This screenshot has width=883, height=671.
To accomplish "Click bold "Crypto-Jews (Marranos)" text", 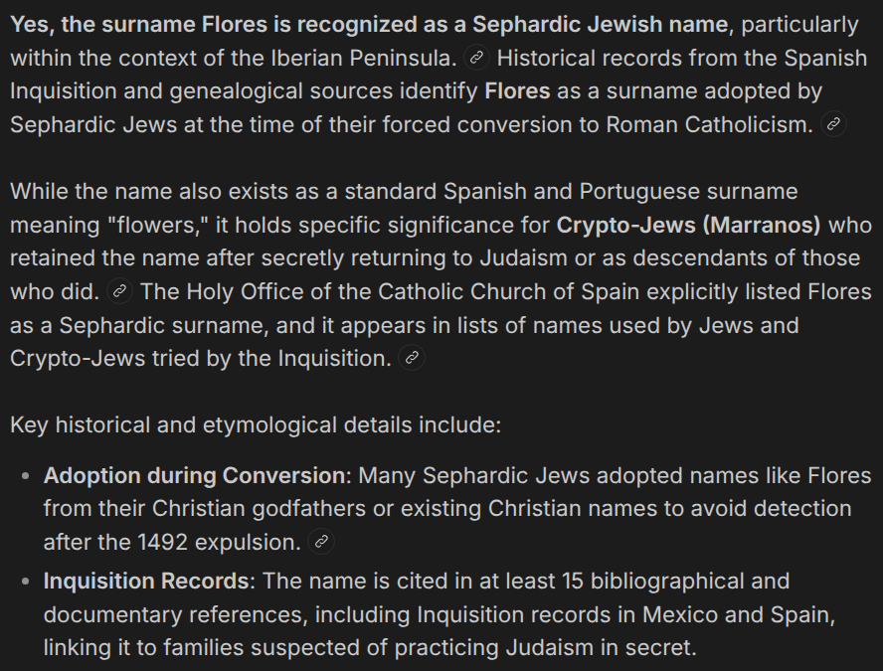I will (x=688, y=225).
